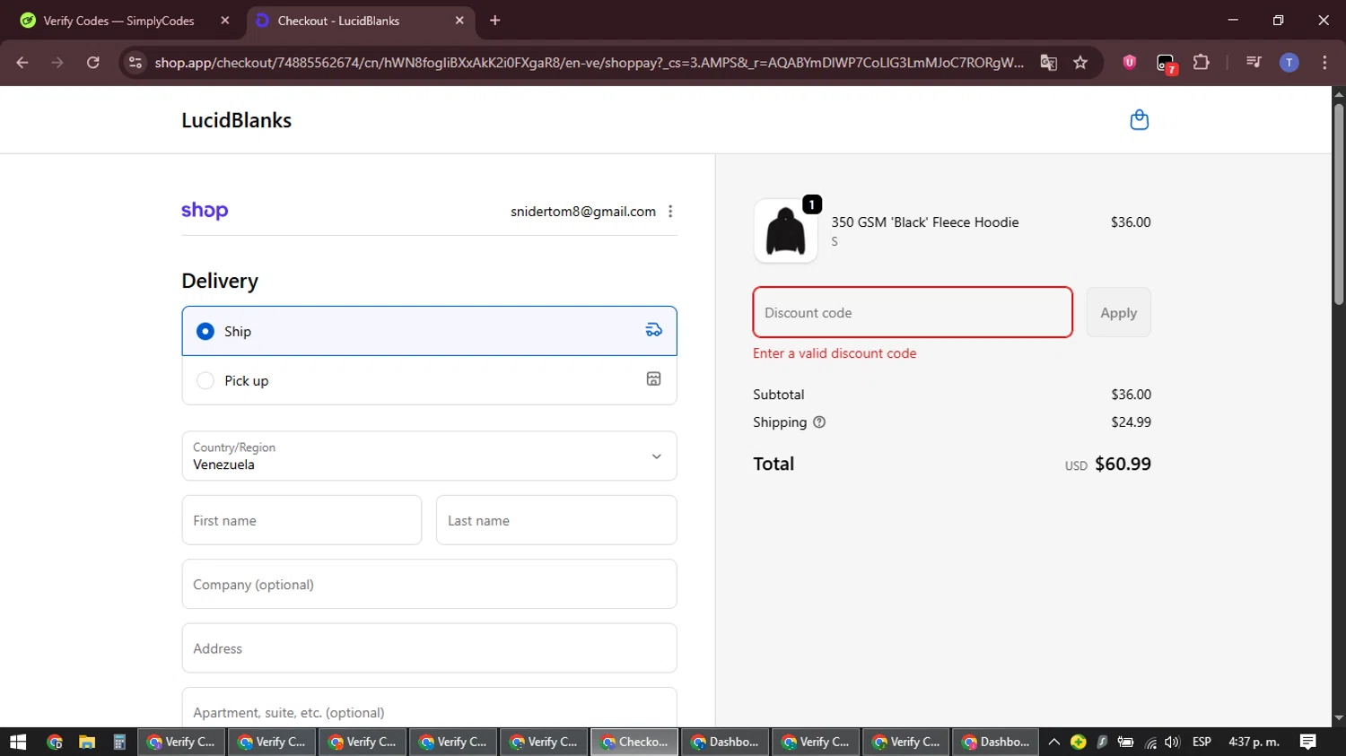The height and width of the screenshot is (756, 1346).
Task: Click the First name field
Action: pos(302,520)
